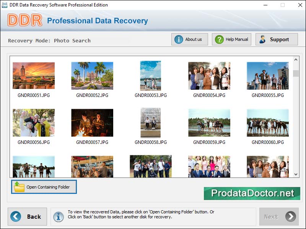306x229 pixels.
Task: Click the circular Back arrow icon
Action: (x=15, y=216)
